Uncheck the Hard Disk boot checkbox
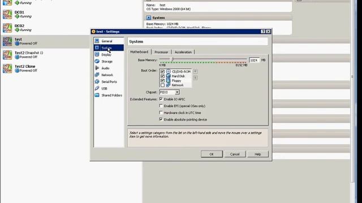Screen dimensions: 362x203 162,76
